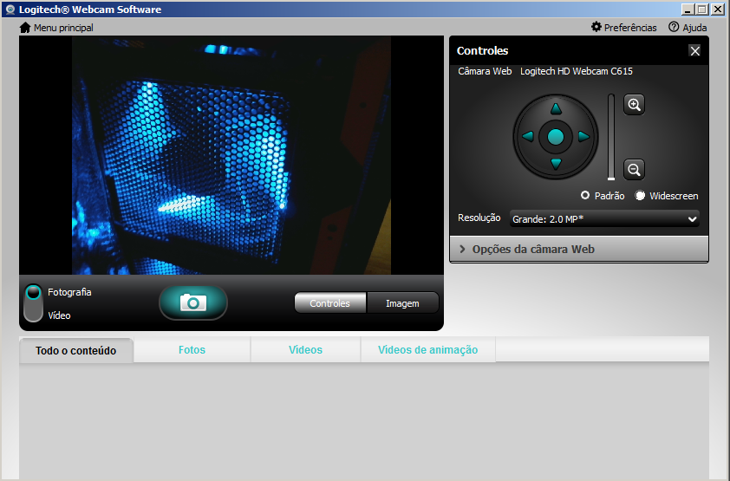The image size is (730, 481).
Task: Go to Menu principal
Action: tap(56, 28)
